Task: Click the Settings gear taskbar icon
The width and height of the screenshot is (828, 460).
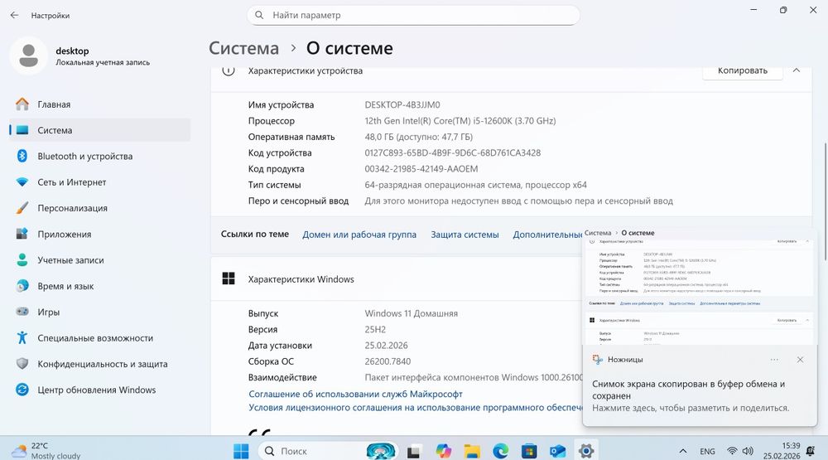Action: pyautogui.click(x=586, y=451)
